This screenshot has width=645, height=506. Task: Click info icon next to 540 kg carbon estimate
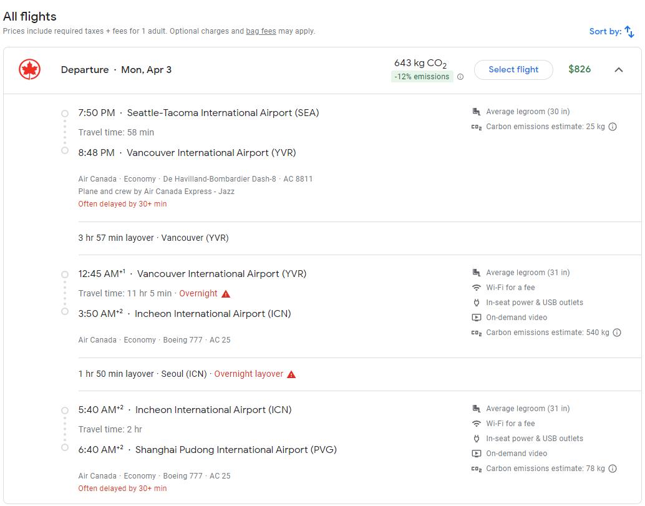(617, 333)
